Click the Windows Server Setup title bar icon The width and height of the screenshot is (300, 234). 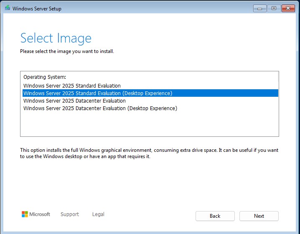6,8
